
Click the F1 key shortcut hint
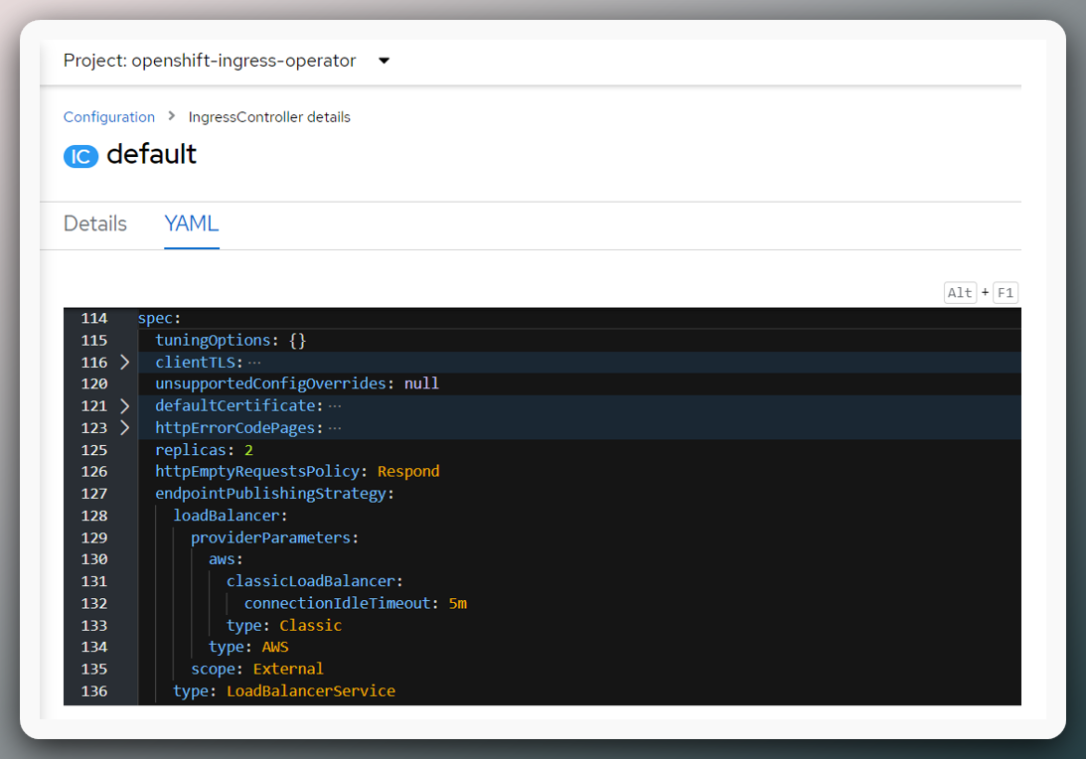pos(1006,293)
